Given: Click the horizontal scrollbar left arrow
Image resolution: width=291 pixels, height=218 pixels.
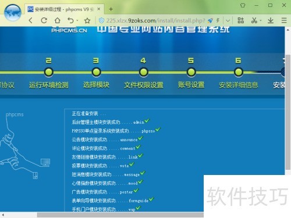Looking at the screenshot, I should pos(3,215).
